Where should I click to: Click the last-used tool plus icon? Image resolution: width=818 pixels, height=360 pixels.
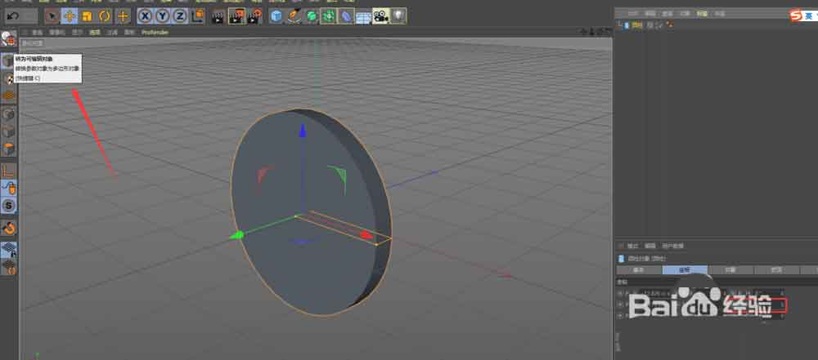tap(123, 16)
